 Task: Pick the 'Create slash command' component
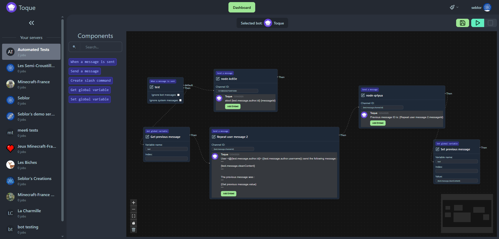point(90,81)
